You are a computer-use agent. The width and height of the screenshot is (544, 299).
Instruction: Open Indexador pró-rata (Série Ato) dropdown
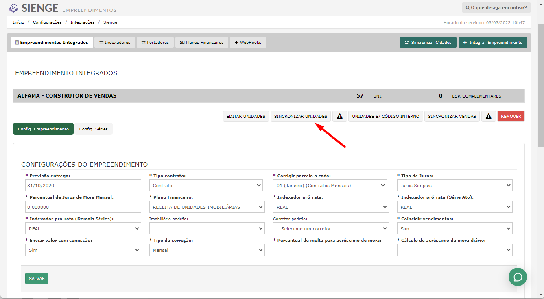pos(455,207)
